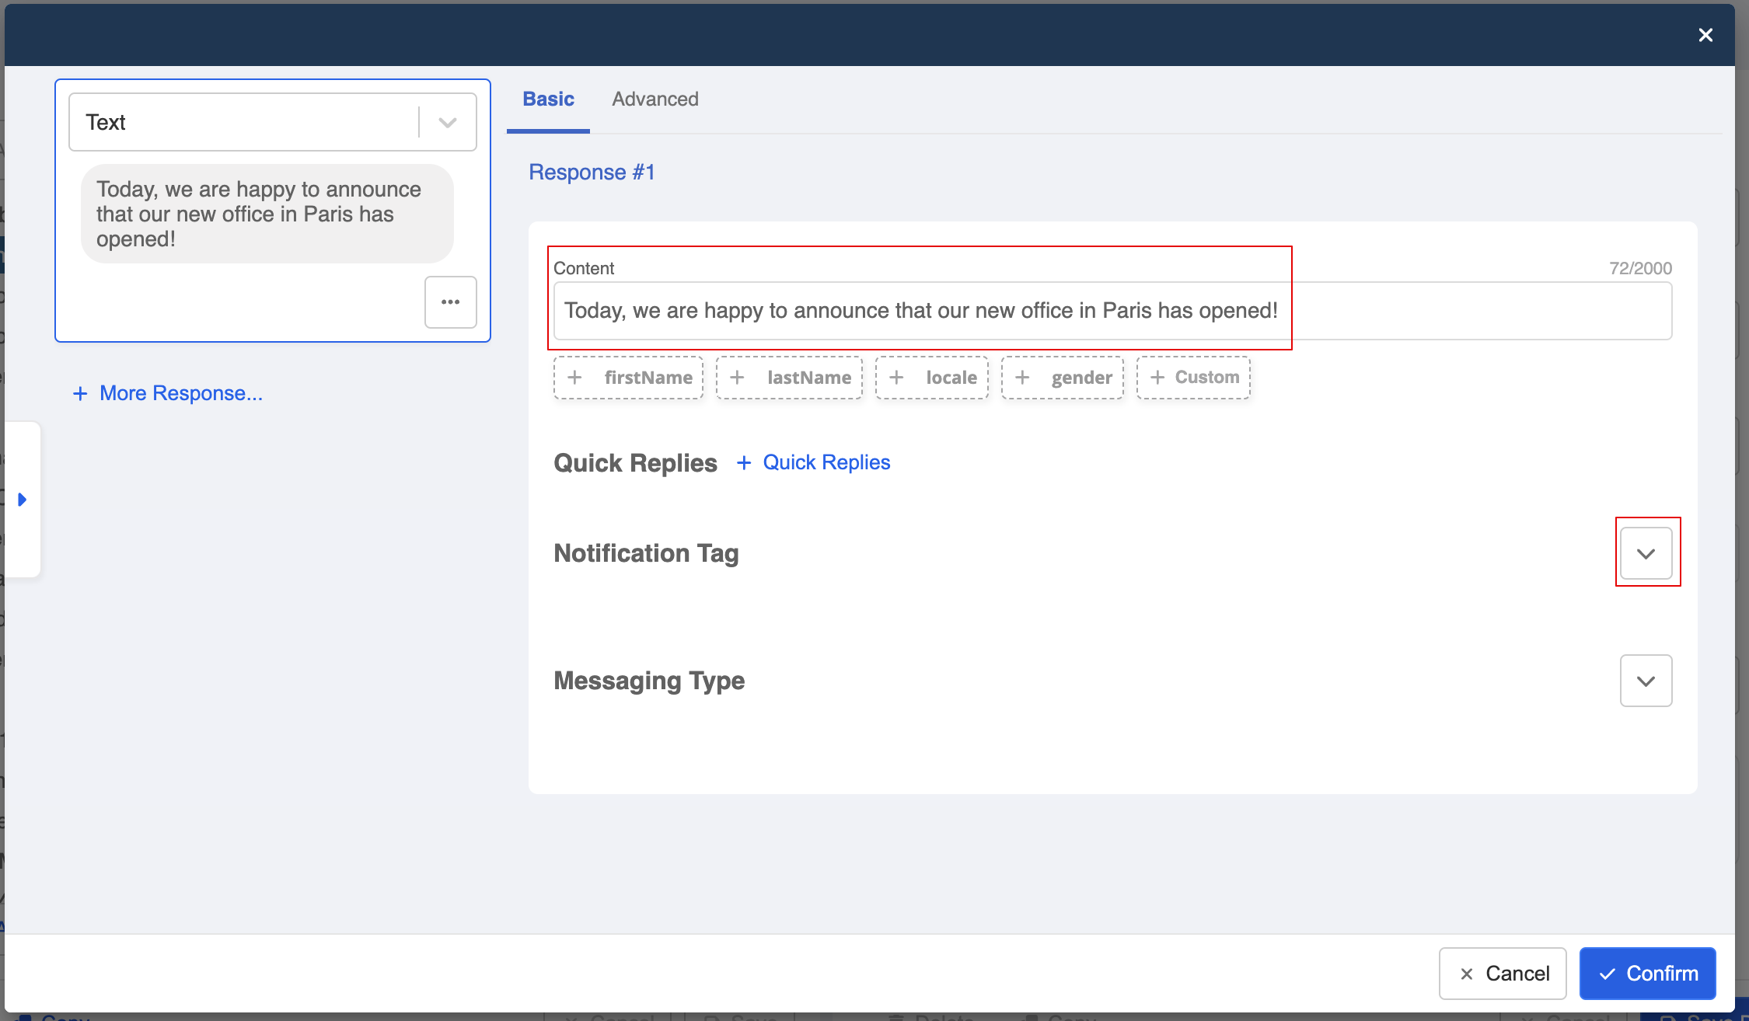Expand the Notification Tag section
This screenshot has height=1021, width=1749.
point(1646,553)
